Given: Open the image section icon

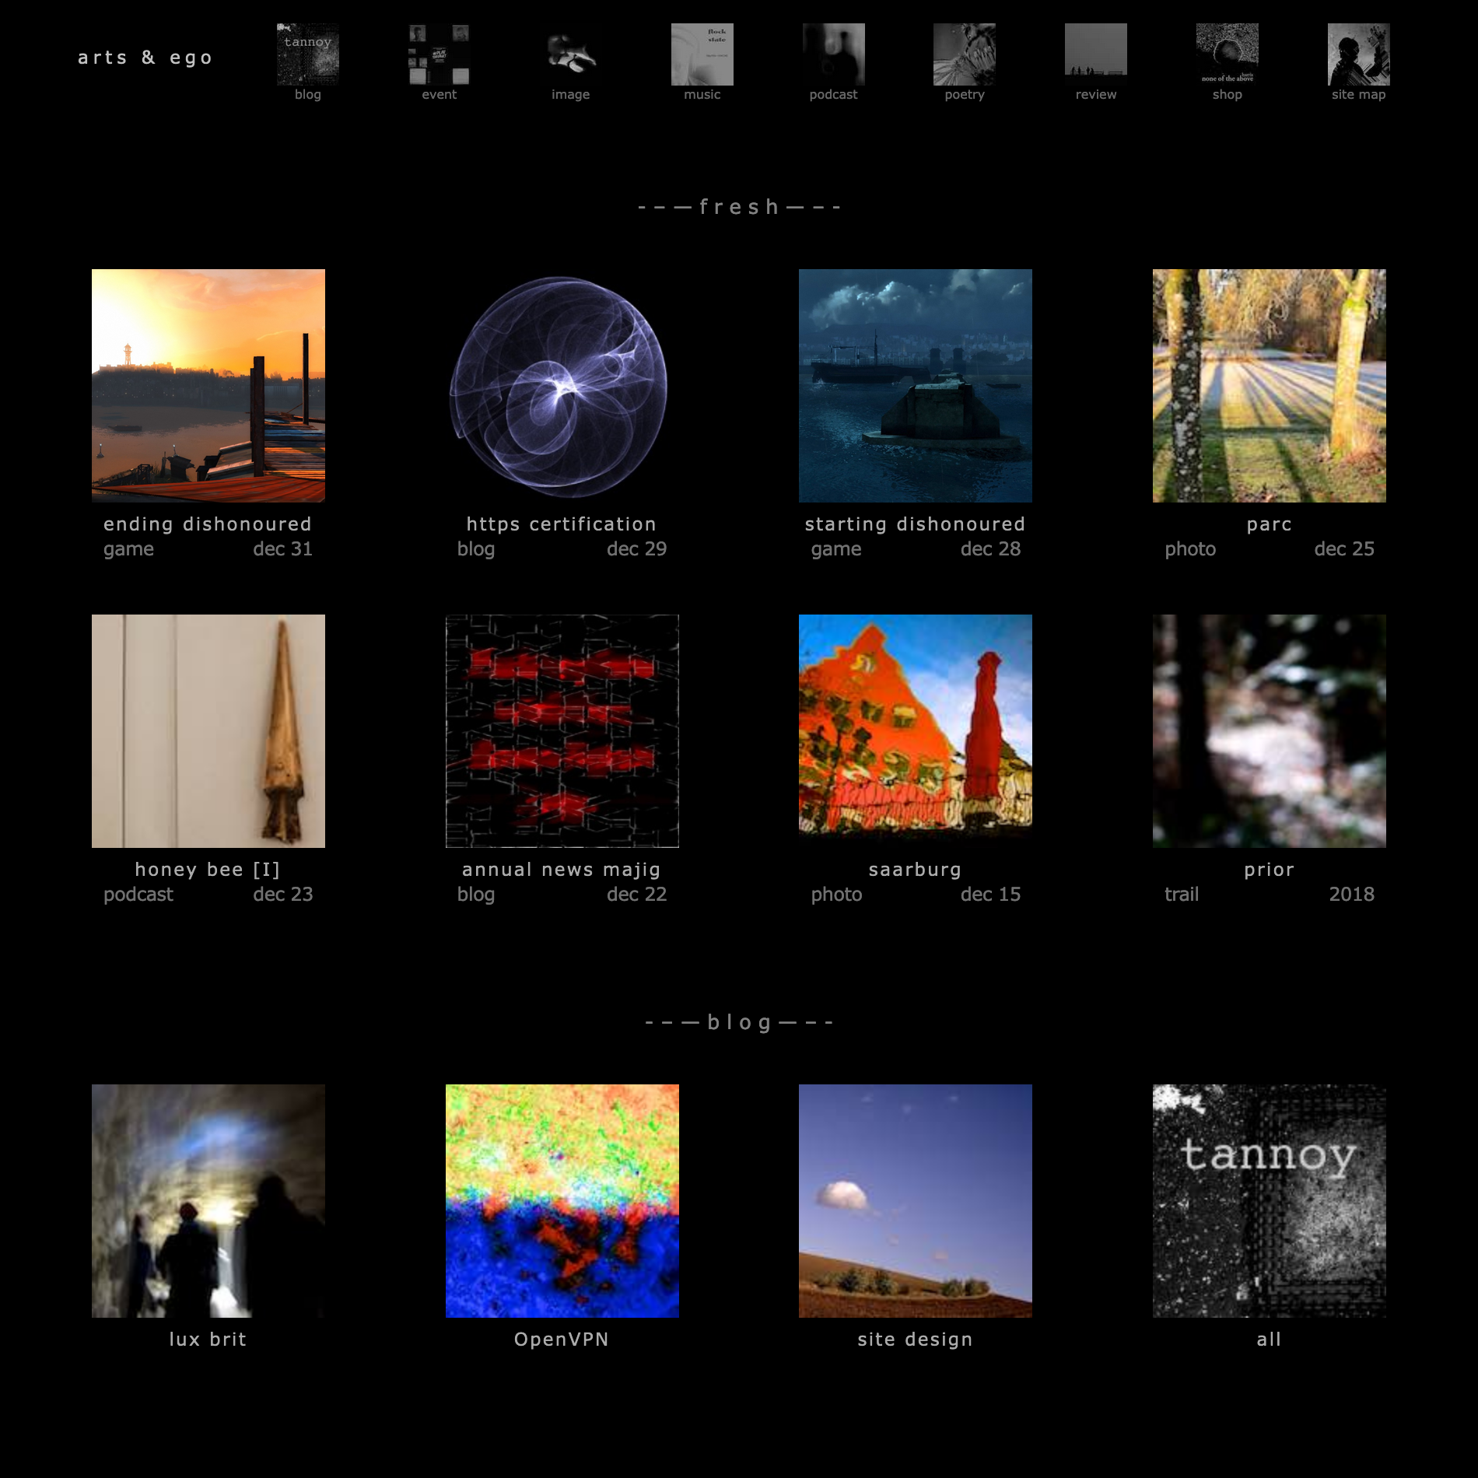Looking at the screenshot, I should (570, 54).
